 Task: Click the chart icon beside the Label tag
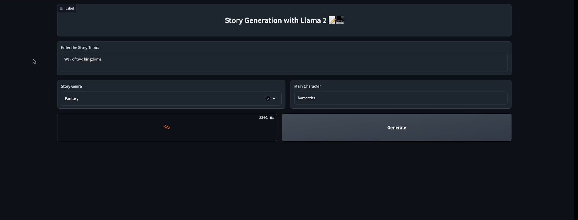point(61,8)
